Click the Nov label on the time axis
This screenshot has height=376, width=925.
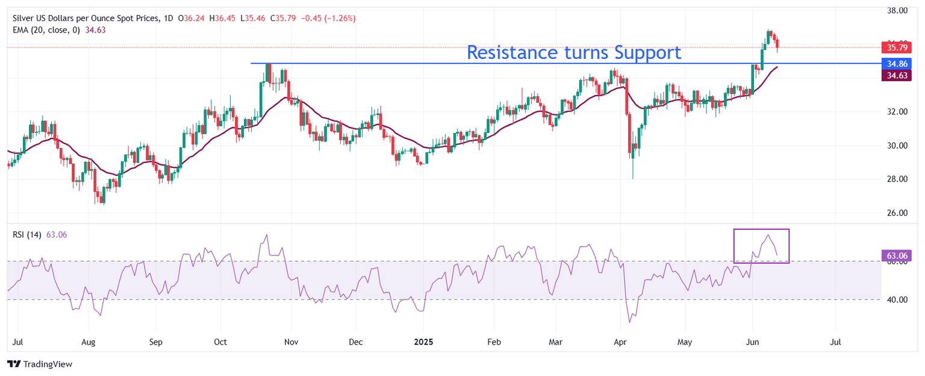pyautogui.click(x=291, y=342)
